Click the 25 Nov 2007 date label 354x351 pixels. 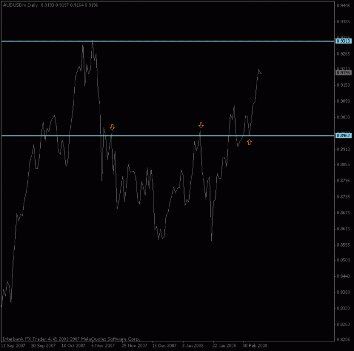[134, 345]
